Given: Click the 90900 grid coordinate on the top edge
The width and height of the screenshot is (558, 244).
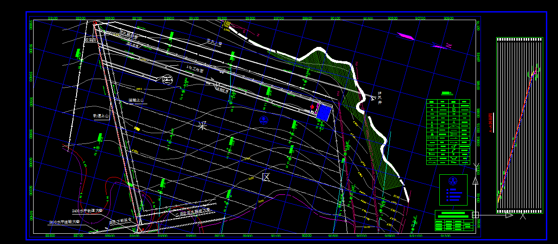Looking at the screenshot, I should click(x=448, y=18).
